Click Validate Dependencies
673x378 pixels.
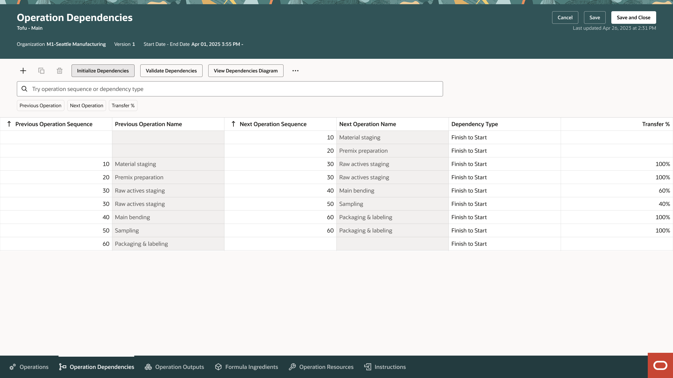171,71
